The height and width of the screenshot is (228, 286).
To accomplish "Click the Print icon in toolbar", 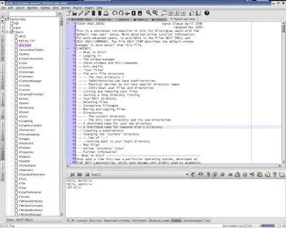I will coord(106,13).
